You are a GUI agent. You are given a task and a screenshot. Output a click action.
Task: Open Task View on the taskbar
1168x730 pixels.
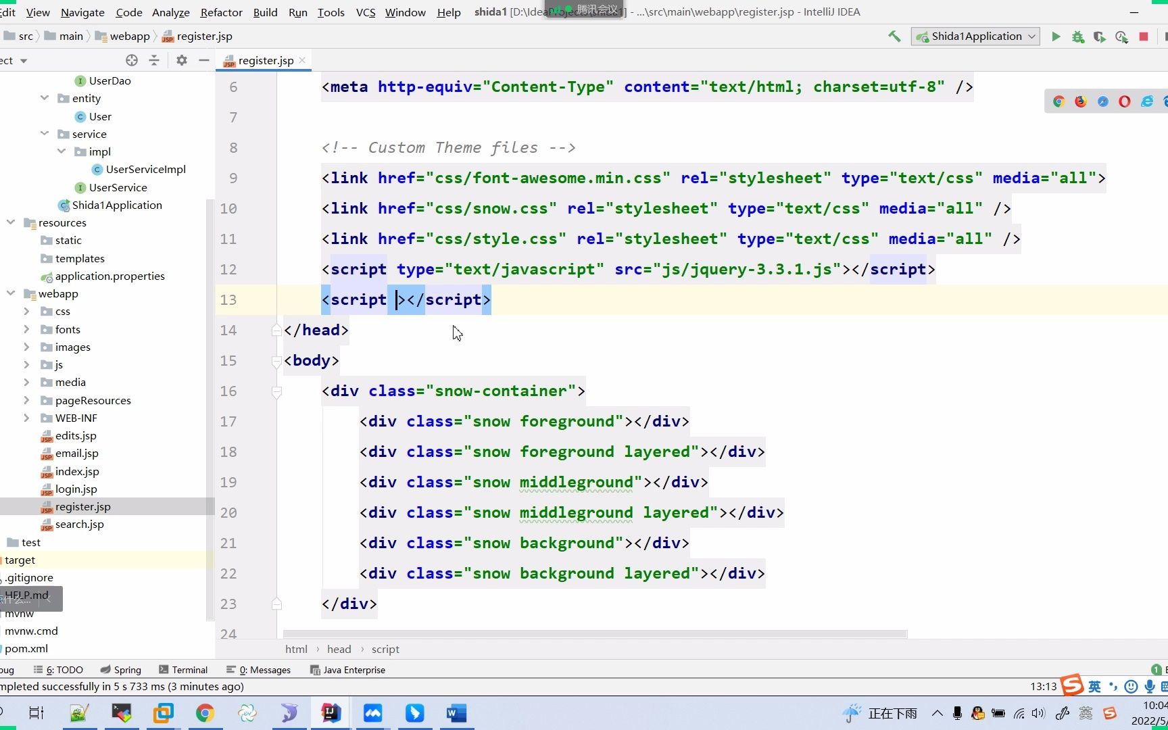pyautogui.click(x=36, y=713)
